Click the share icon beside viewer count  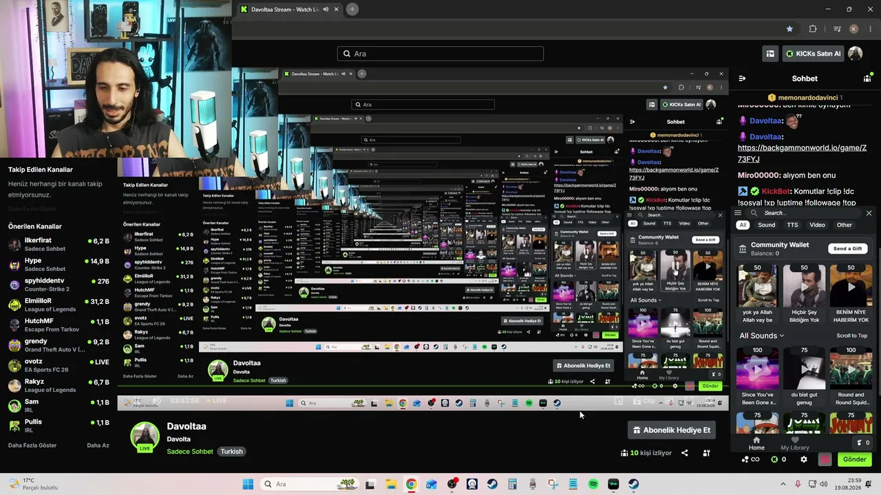tap(684, 453)
